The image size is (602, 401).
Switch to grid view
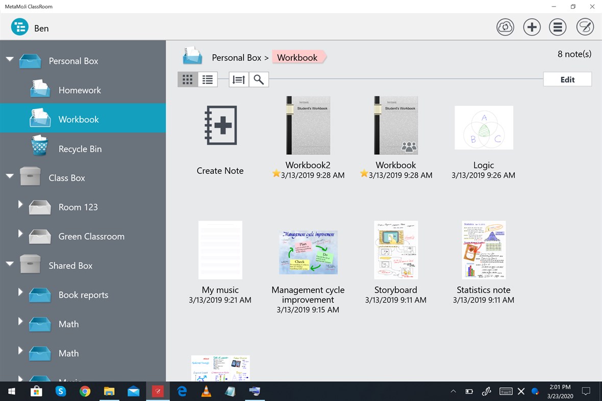click(x=187, y=79)
